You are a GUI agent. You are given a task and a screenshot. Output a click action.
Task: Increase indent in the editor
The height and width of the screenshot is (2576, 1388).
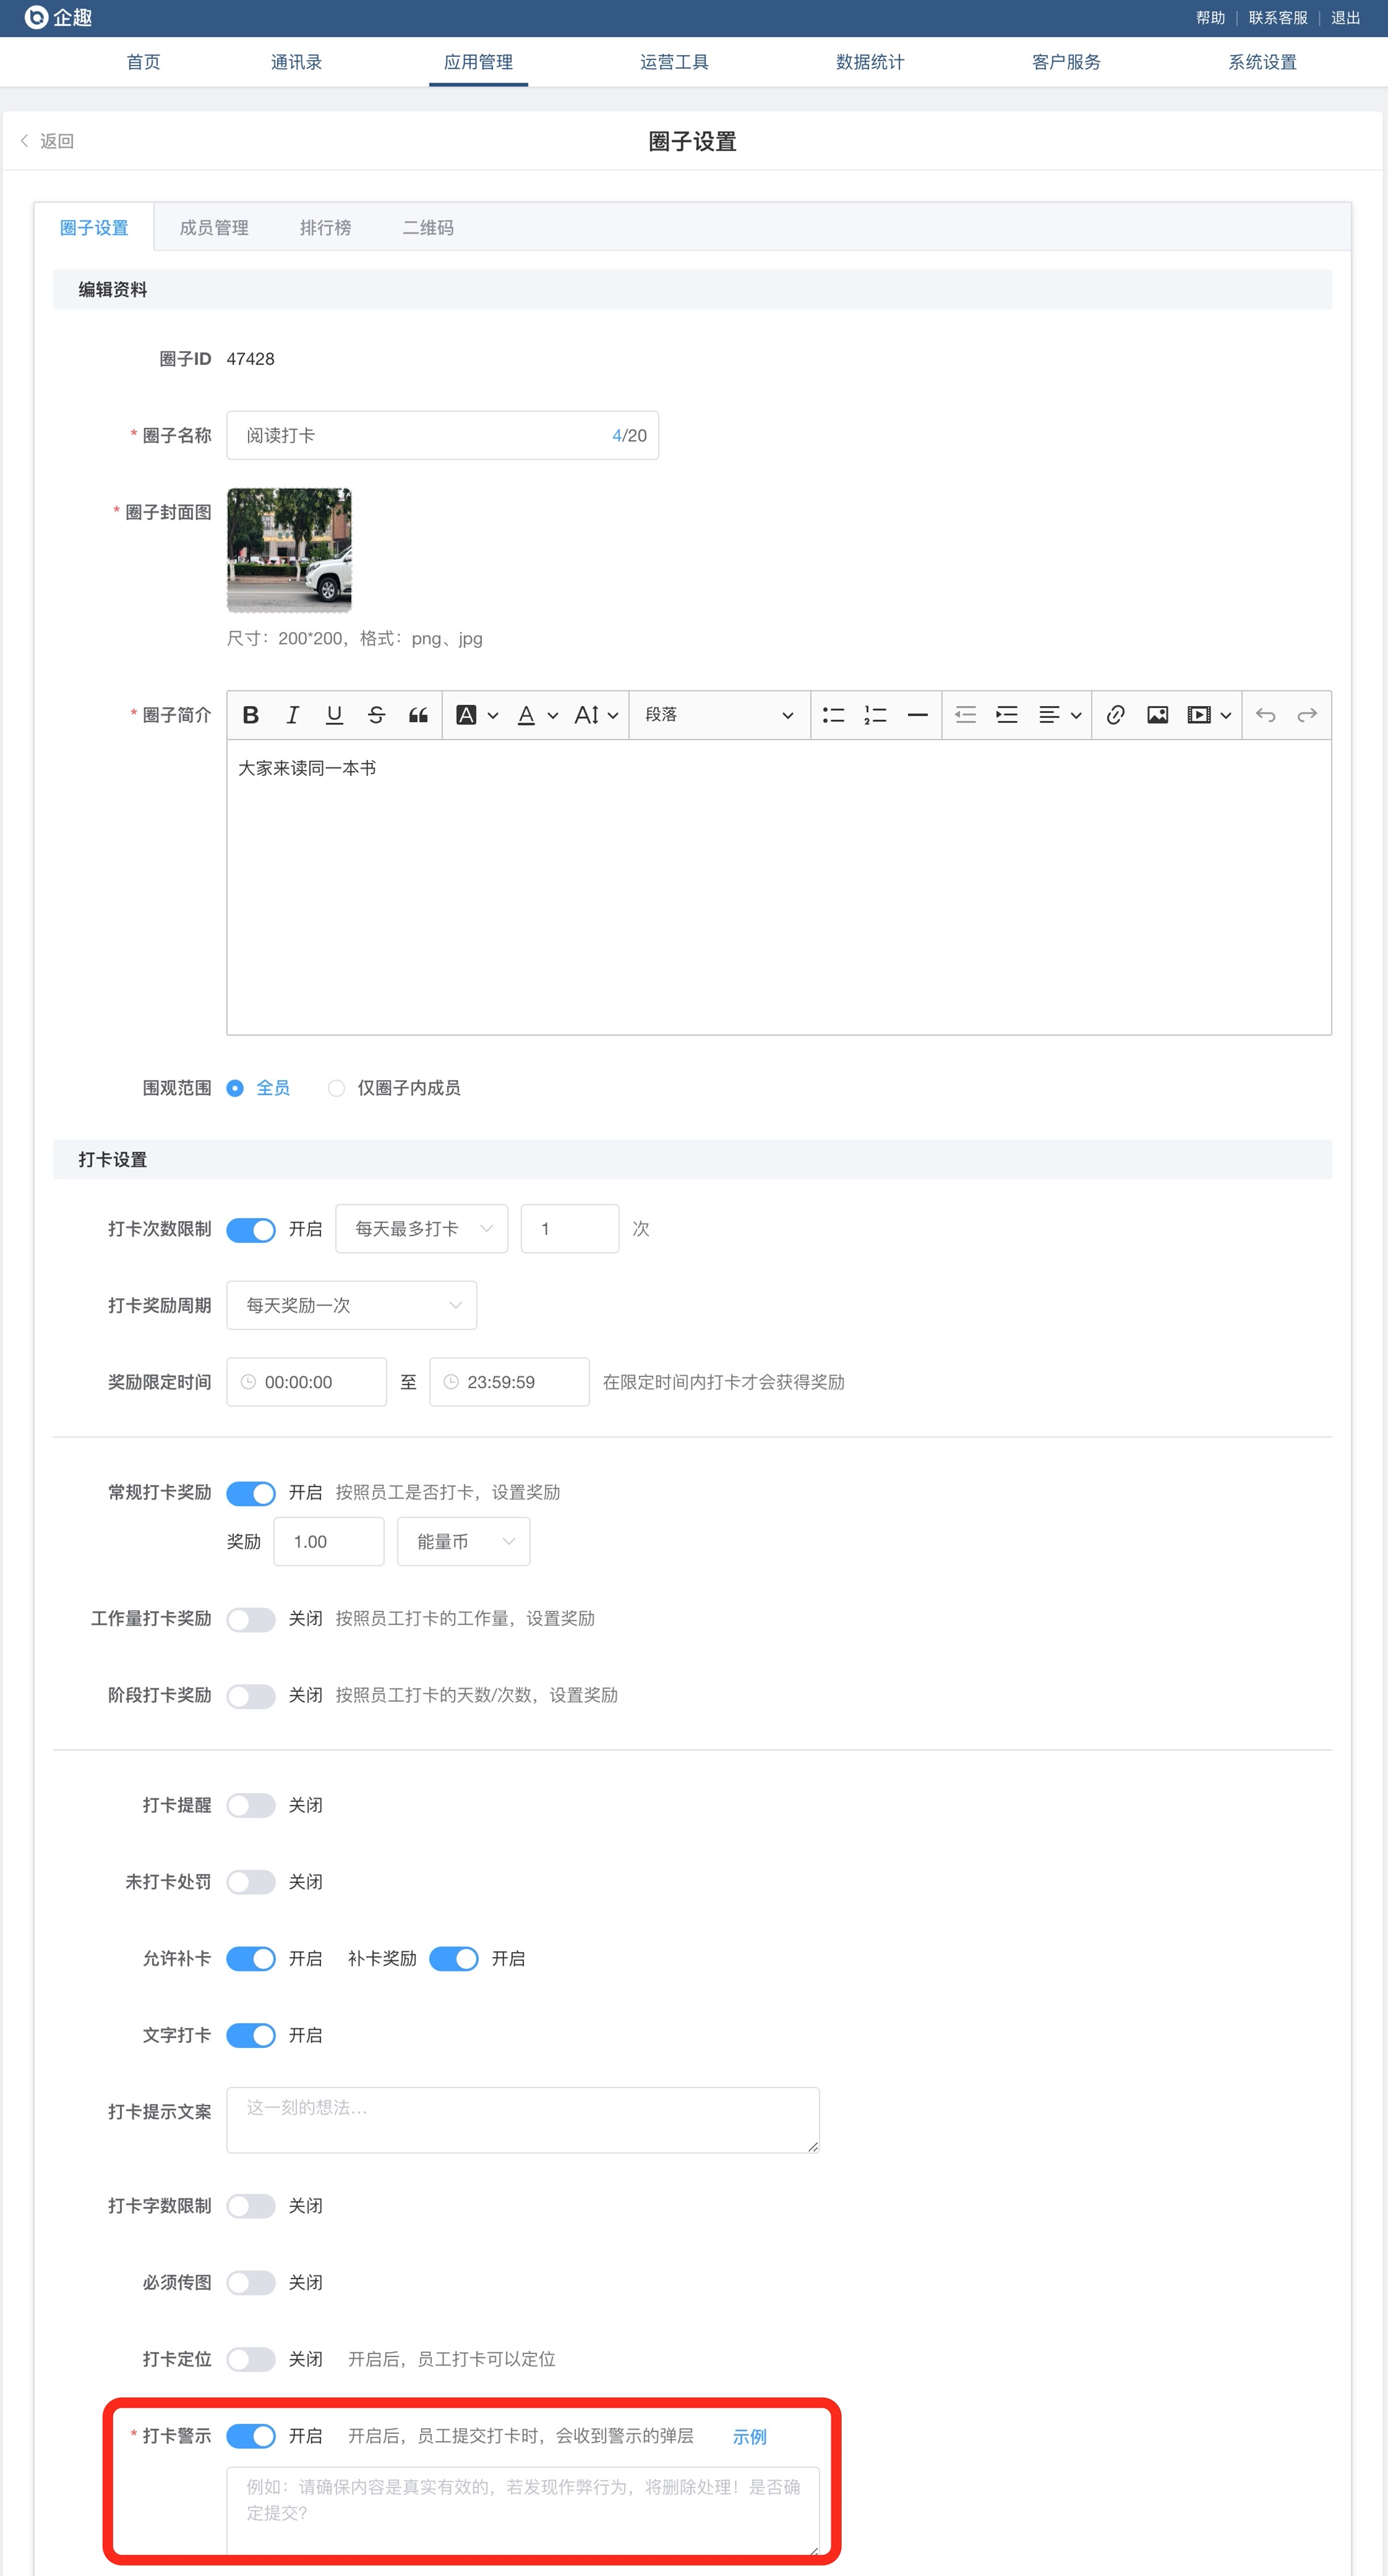coord(1007,715)
